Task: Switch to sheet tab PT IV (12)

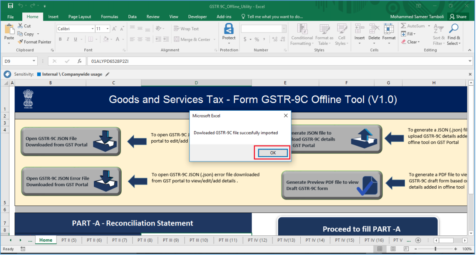Action: pos(257,240)
